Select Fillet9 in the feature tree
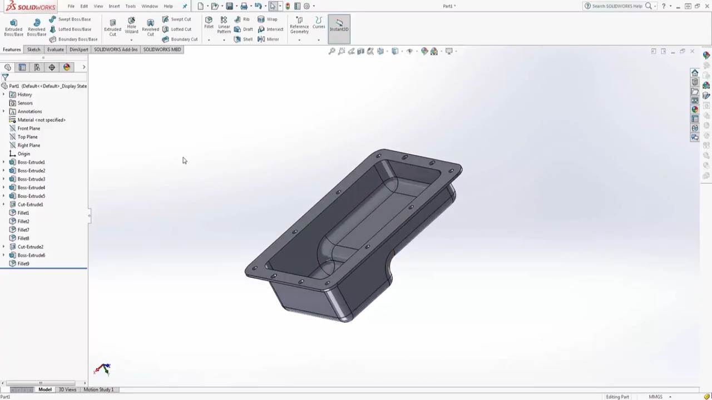The width and height of the screenshot is (712, 400). click(x=23, y=264)
